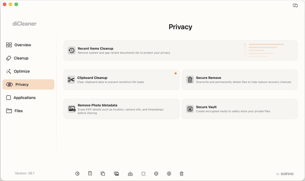Screen dimensions: 305x181
Task: Click the plain trash can icon
Action: coord(182,174)
